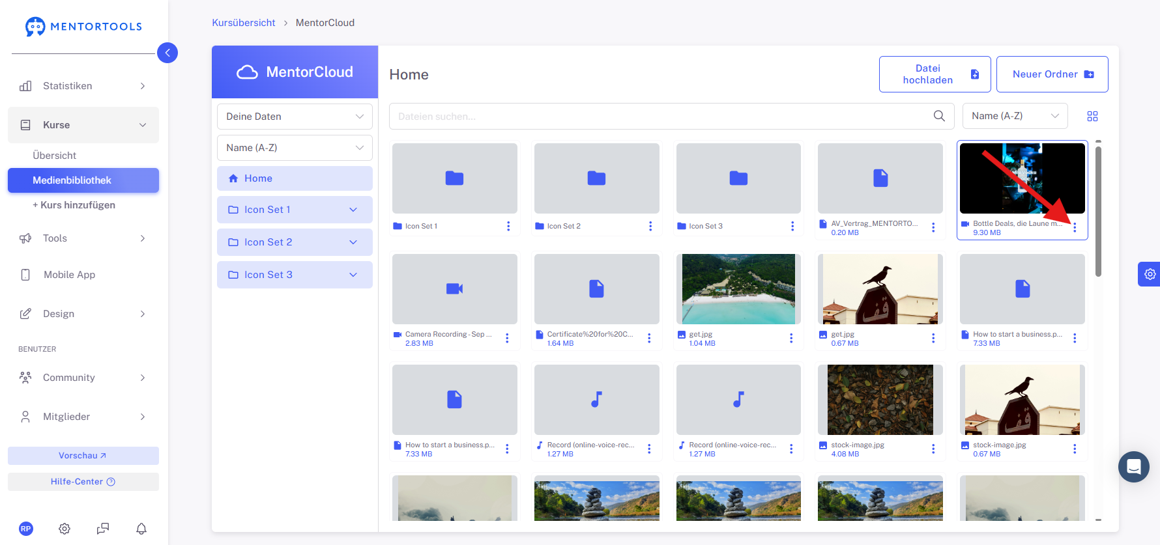The height and width of the screenshot is (545, 1160).
Task: Collapse the sidebar with round arrow button
Action: (x=167, y=53)
